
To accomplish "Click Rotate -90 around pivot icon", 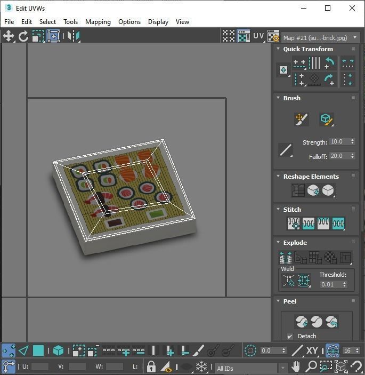I will point(330,63).
